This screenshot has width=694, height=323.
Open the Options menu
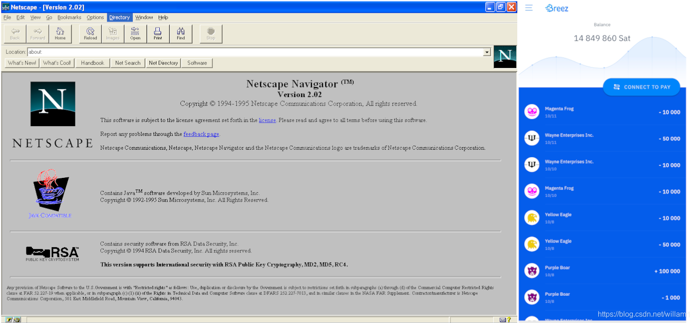pos(95,18)
